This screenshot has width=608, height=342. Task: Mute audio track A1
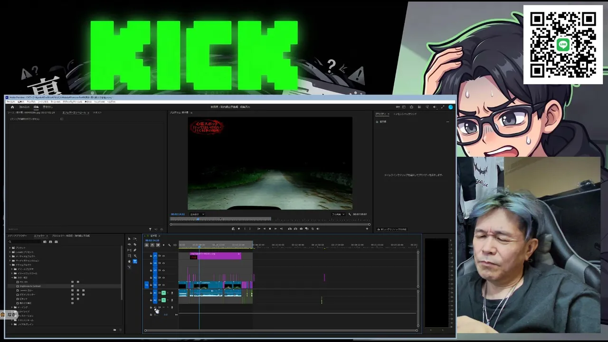pyautogui.click(x=163, y=293)
